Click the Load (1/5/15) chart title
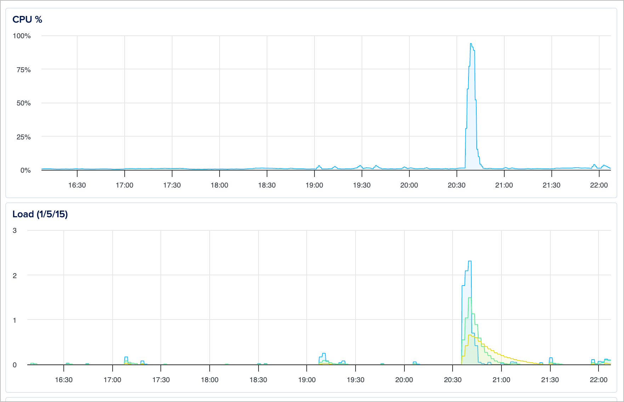 40,214
